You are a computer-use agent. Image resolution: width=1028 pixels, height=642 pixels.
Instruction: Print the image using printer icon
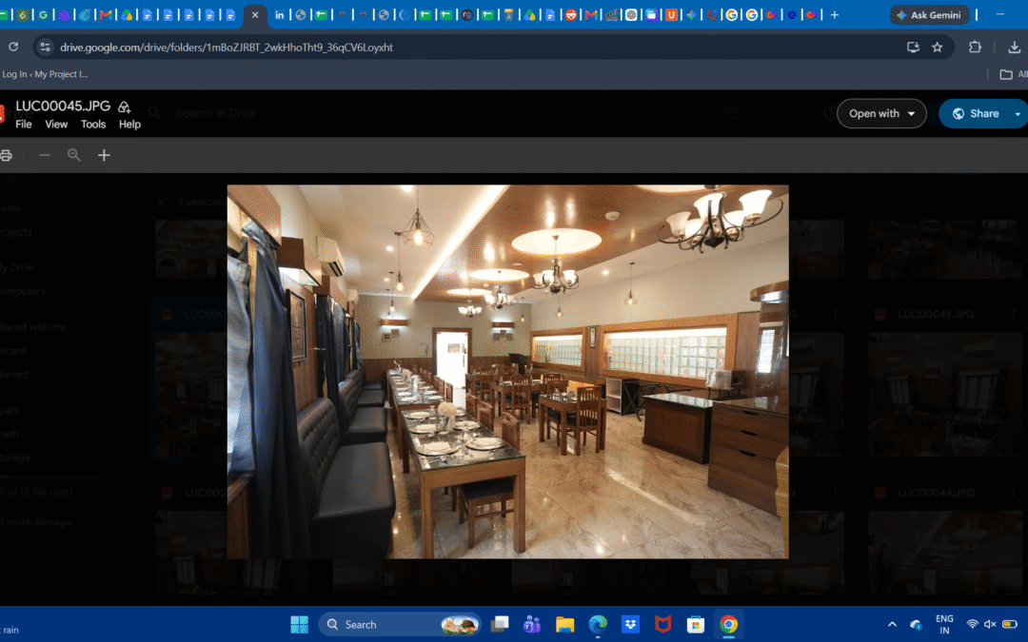tap(6, 155)
